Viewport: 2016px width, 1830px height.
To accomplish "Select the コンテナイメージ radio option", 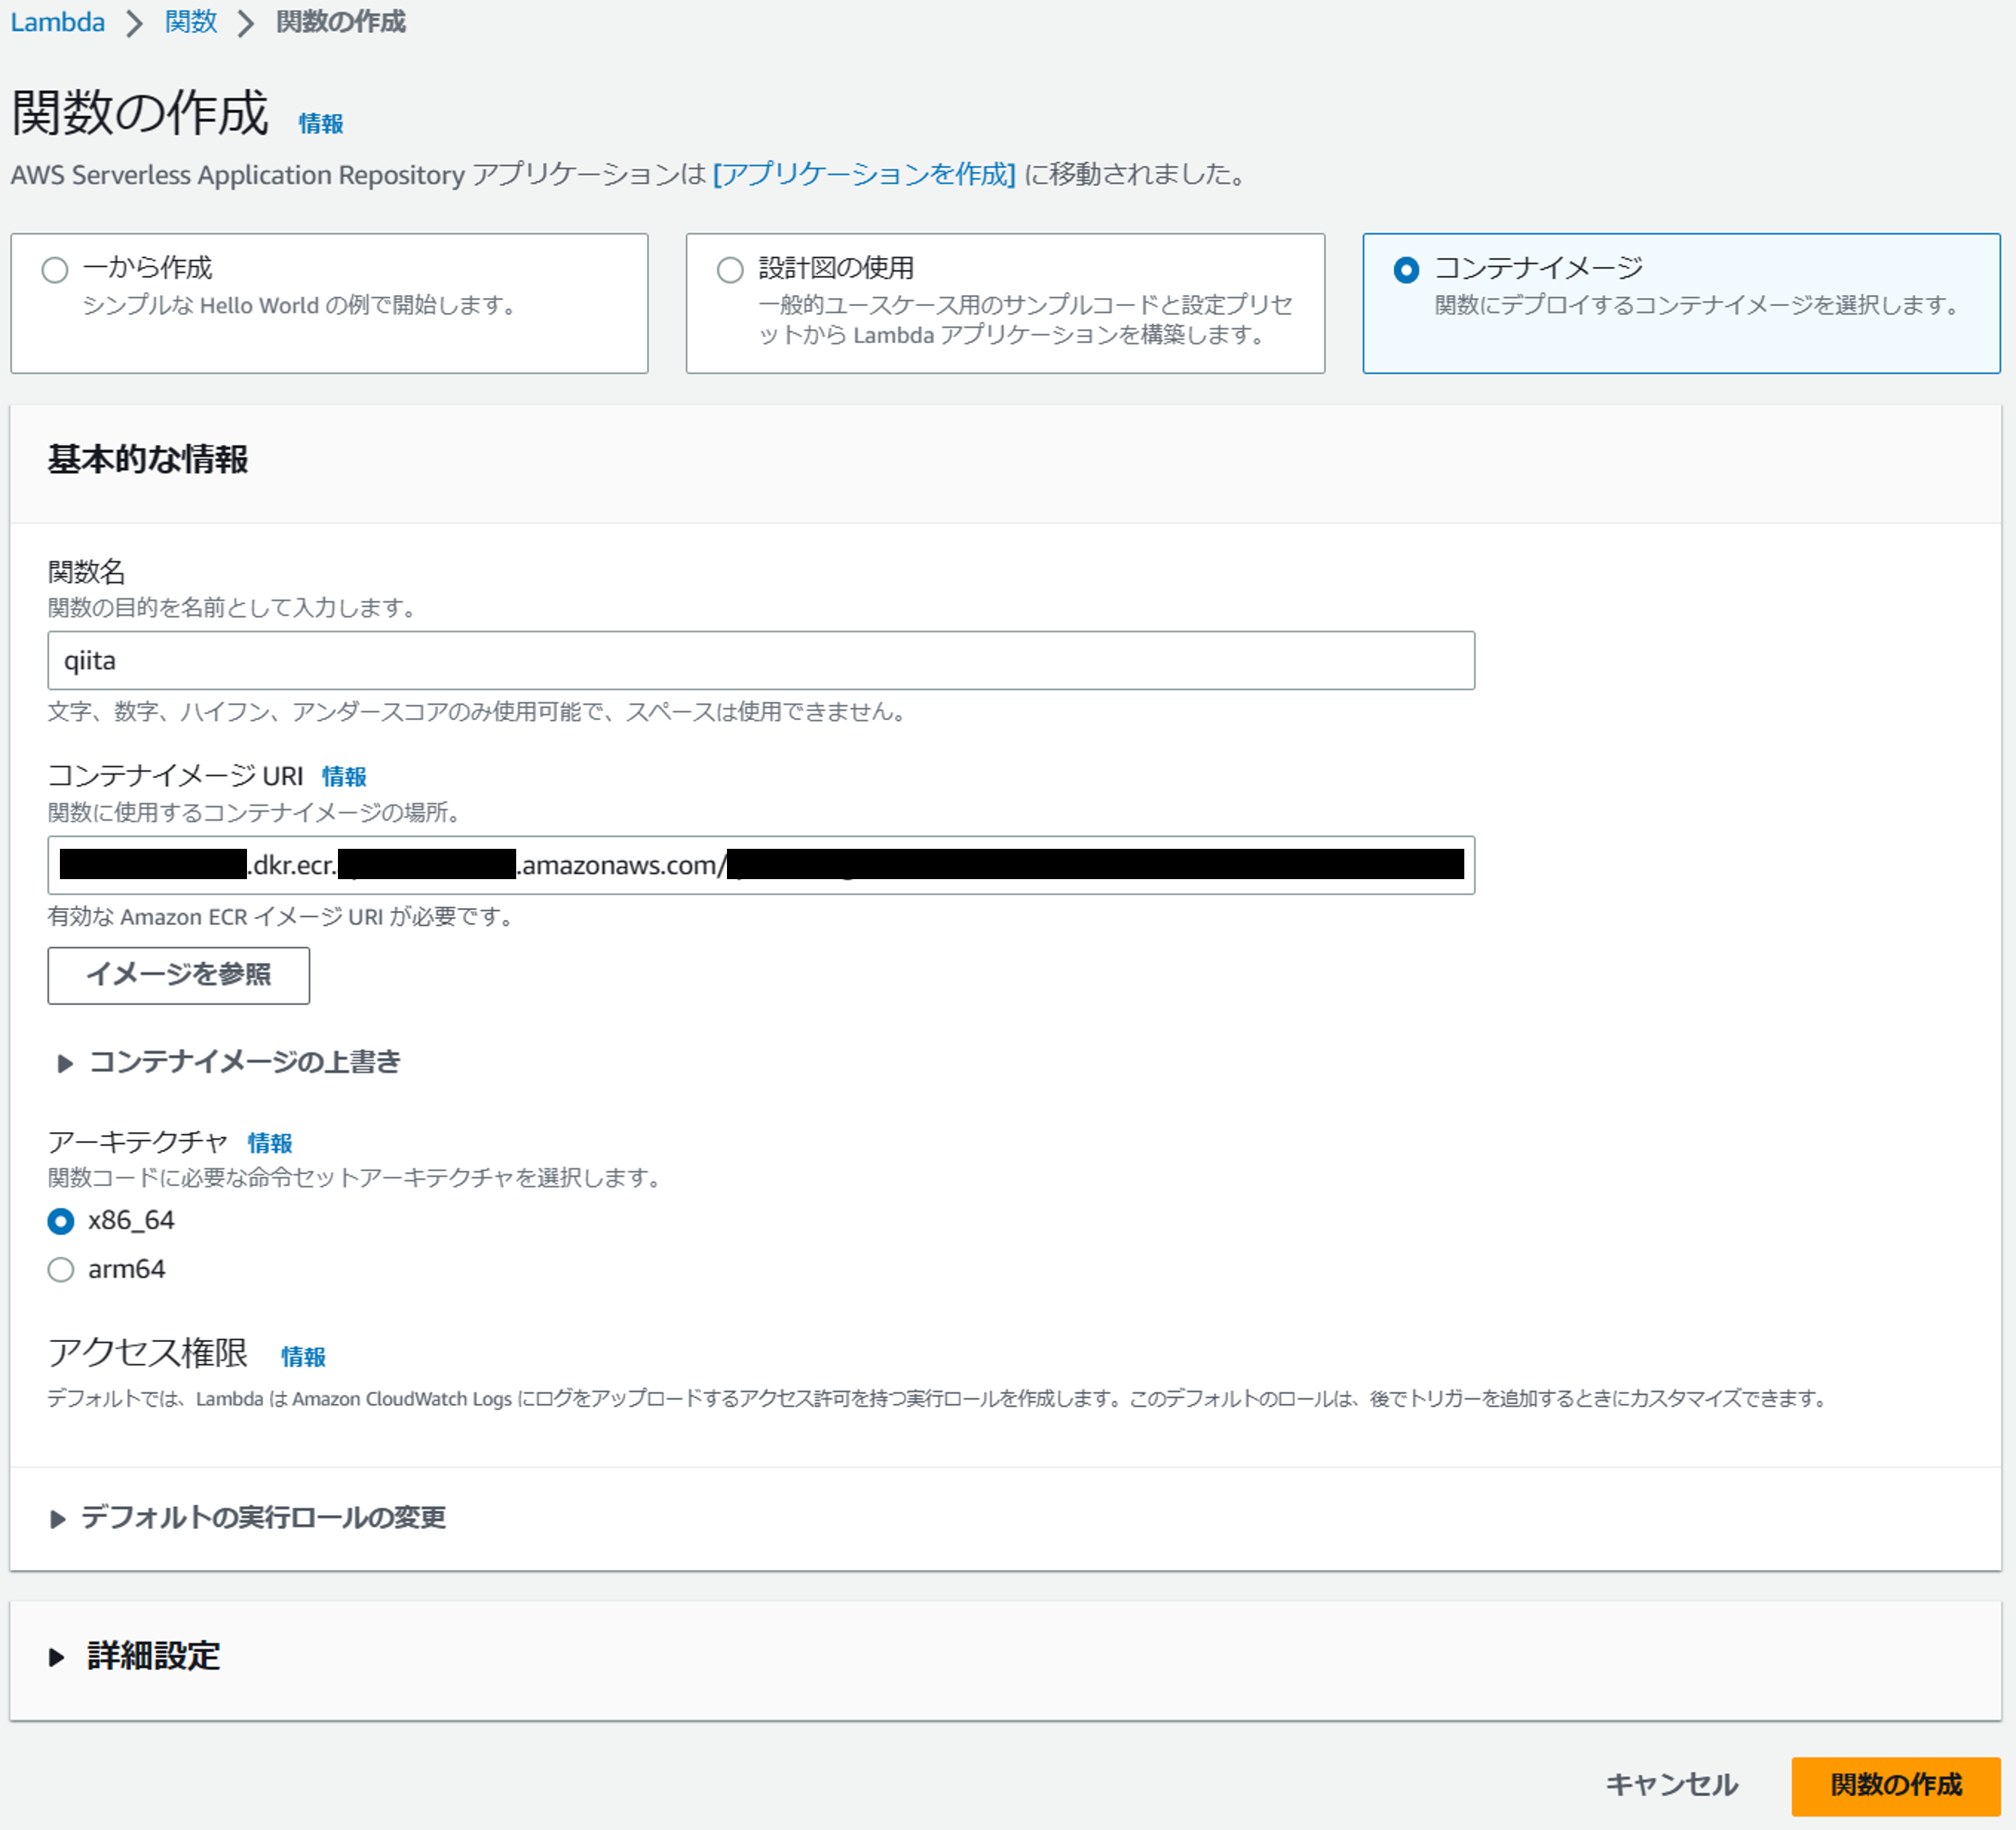I will tap(1405, 270).
